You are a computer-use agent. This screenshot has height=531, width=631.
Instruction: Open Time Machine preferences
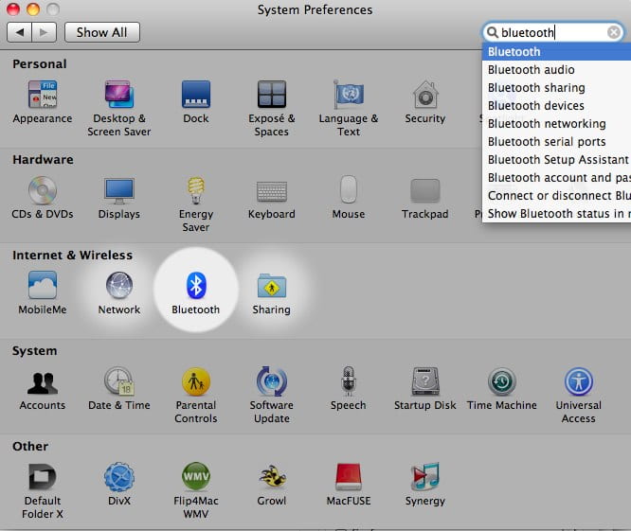[502, 388]
